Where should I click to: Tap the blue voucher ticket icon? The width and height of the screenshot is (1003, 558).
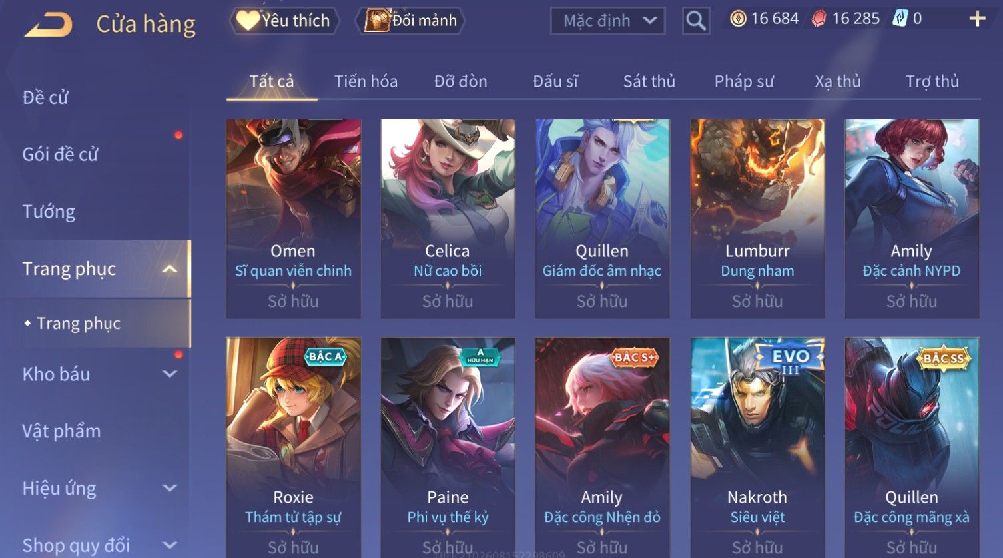[900, 19]
